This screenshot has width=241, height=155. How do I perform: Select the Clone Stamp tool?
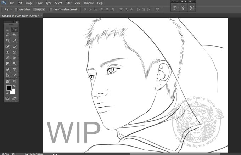(x=7, y=52)
